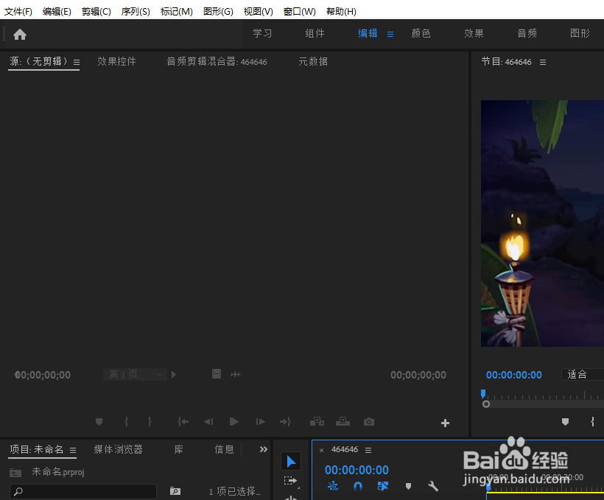The image size is (604, 500).
Task: Open the 编辑(E) menu
Action: [57, 12]
